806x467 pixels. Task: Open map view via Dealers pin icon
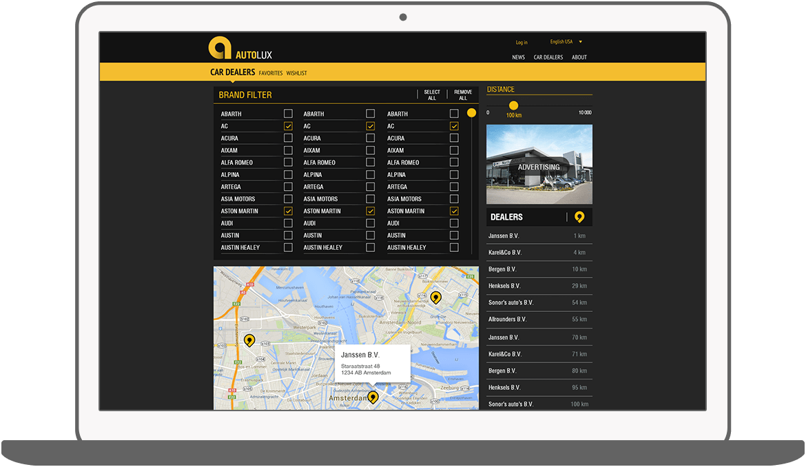579,218
